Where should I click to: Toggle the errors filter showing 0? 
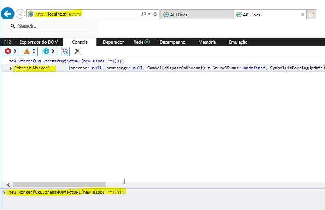click(11, 51)
